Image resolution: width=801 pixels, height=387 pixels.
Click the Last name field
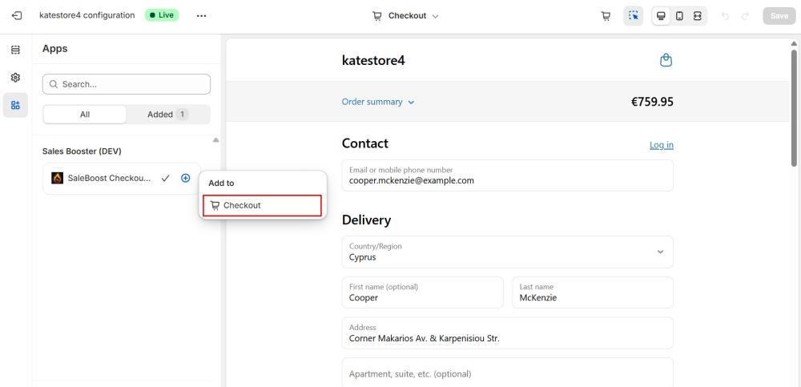tap(593, 292)
